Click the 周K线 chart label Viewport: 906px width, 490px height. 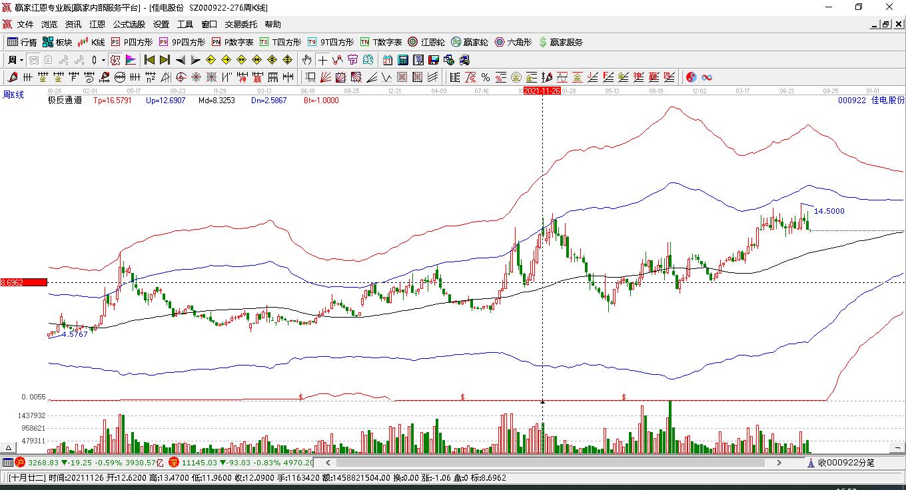tap(13, 95)
